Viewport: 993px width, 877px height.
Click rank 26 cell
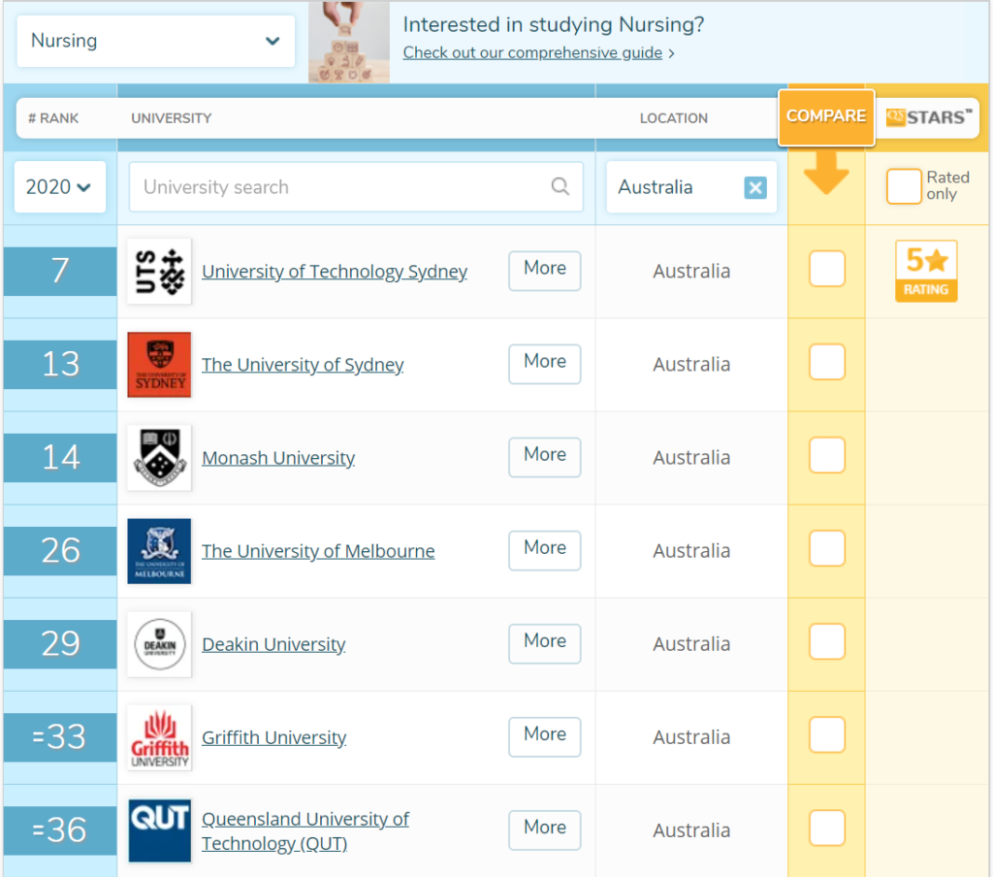coord(60,551)
